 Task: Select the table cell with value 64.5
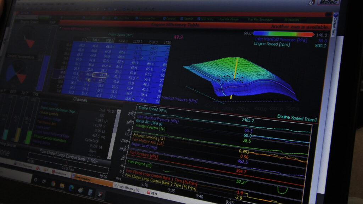click(119, 67)
